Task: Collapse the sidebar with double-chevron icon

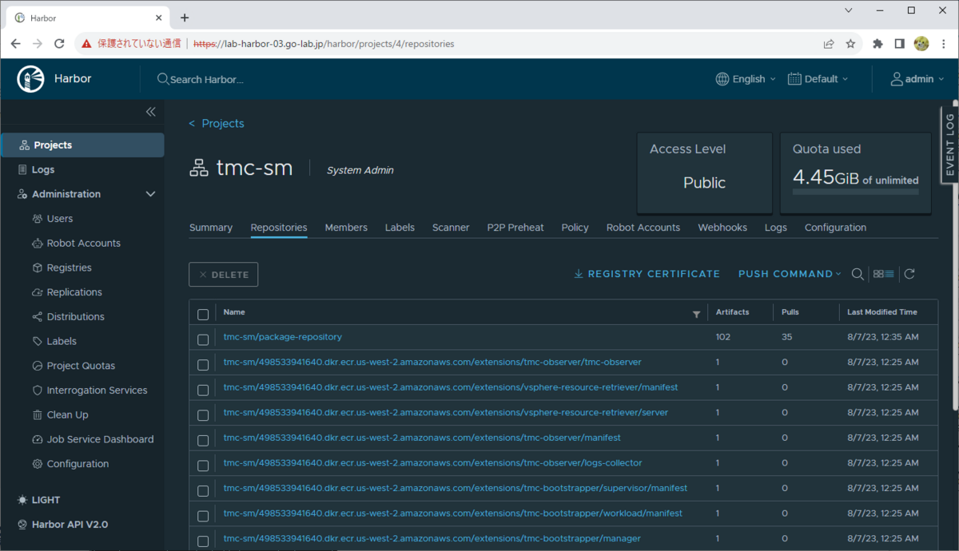Action: click(x=150, y=112)
